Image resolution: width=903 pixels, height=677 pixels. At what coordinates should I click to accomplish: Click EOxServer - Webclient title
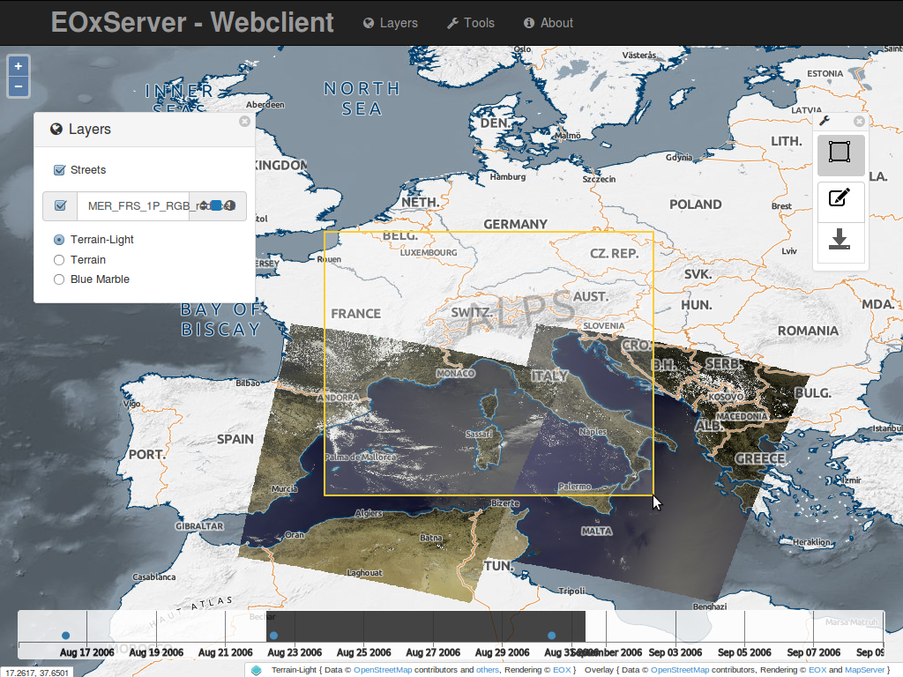[192, 22]
